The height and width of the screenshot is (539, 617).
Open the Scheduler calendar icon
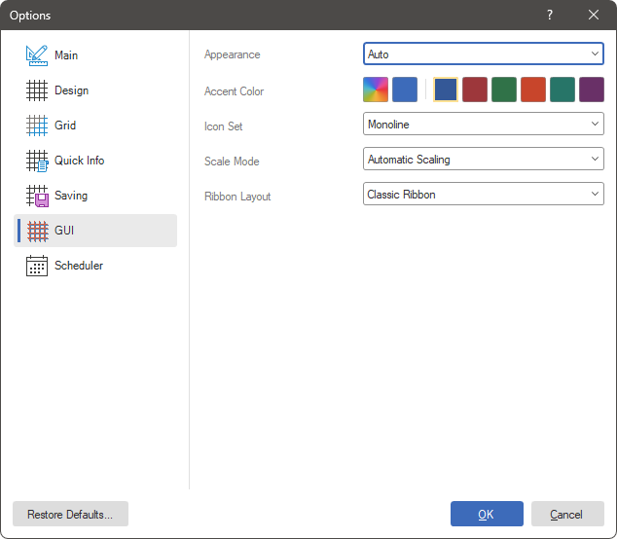(37, 266)
